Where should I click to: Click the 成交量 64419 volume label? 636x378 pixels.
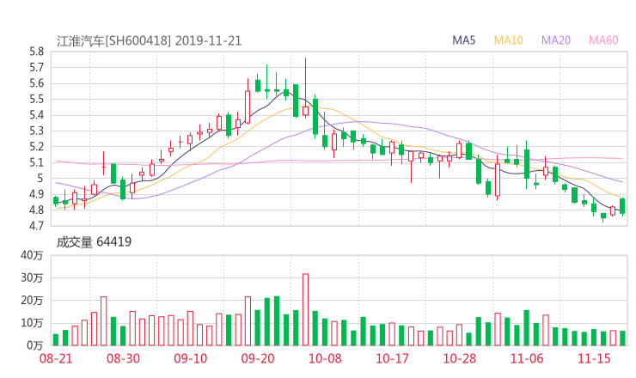tap(94, 242)
